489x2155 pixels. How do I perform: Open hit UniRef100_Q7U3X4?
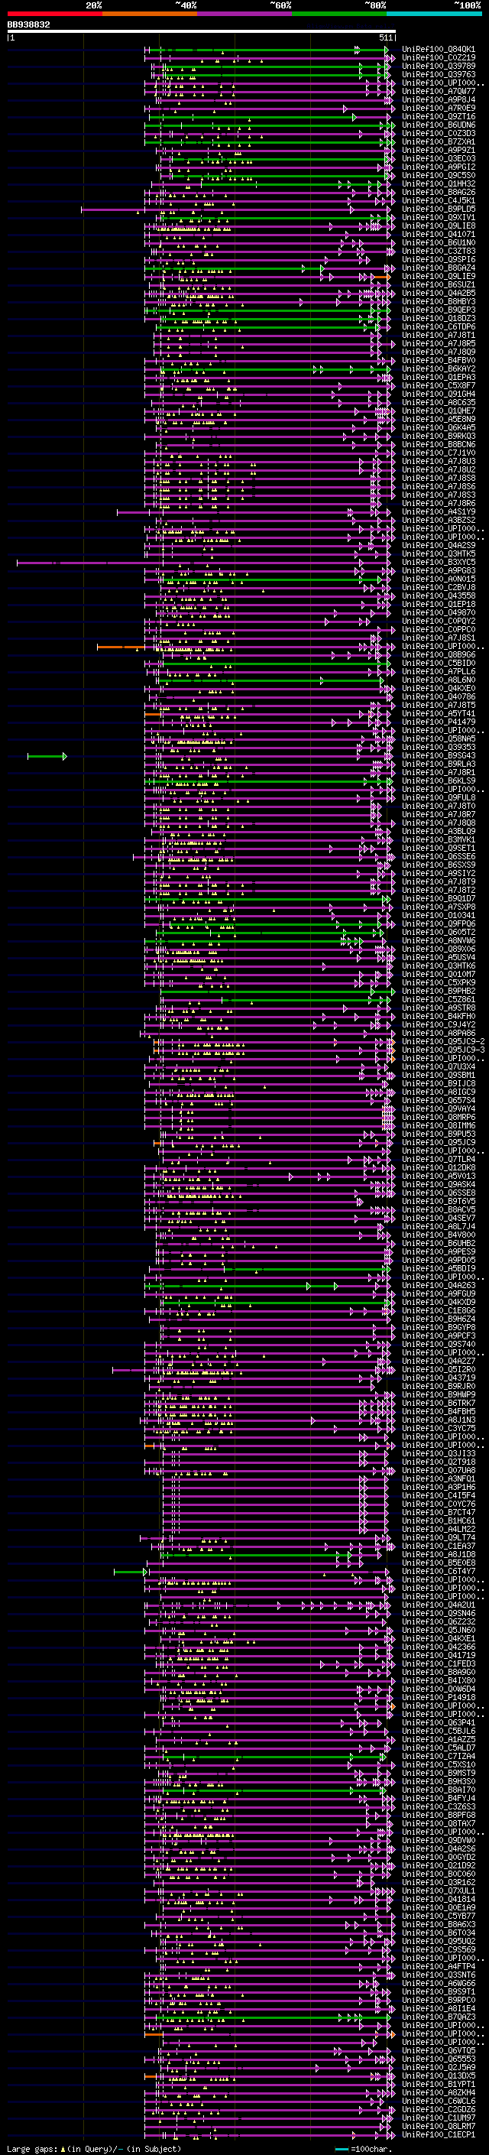click(438, 1067)
